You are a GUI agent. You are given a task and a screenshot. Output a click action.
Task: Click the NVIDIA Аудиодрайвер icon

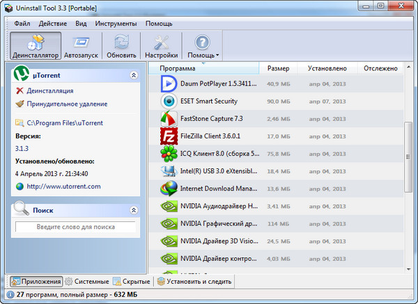169,206
